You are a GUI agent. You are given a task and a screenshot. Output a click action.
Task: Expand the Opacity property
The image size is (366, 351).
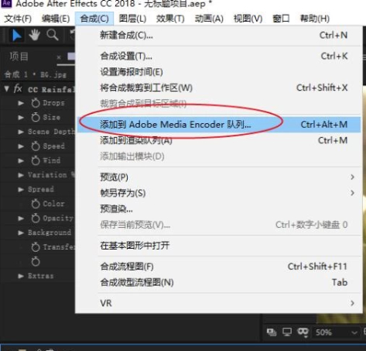21,219
